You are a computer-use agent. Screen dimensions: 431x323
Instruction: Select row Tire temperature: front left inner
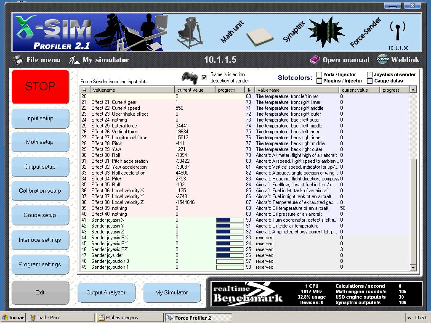tap(327, 96)
